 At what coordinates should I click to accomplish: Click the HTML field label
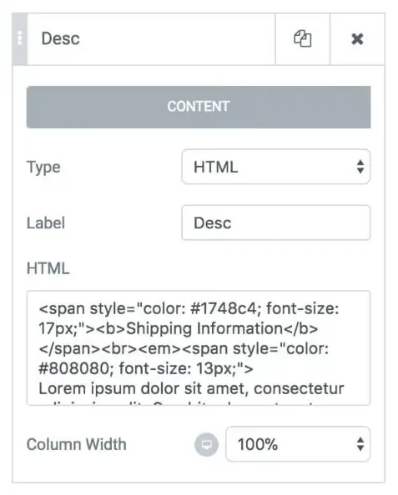48,268
